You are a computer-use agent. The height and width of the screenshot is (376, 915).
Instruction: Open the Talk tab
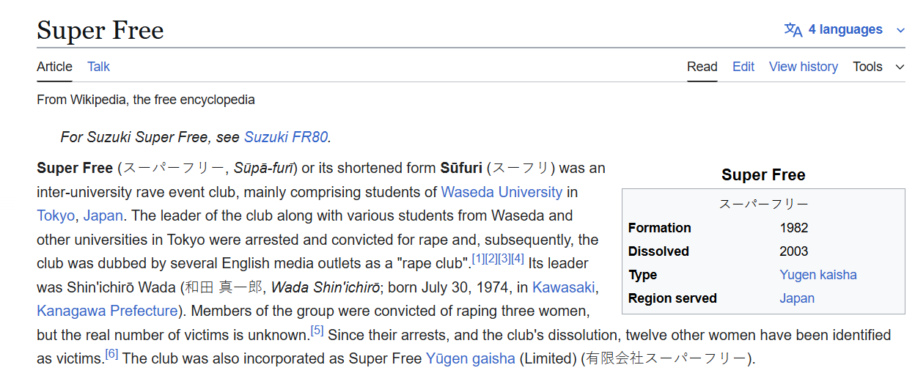pyautogui.click(x=98, y=67)
